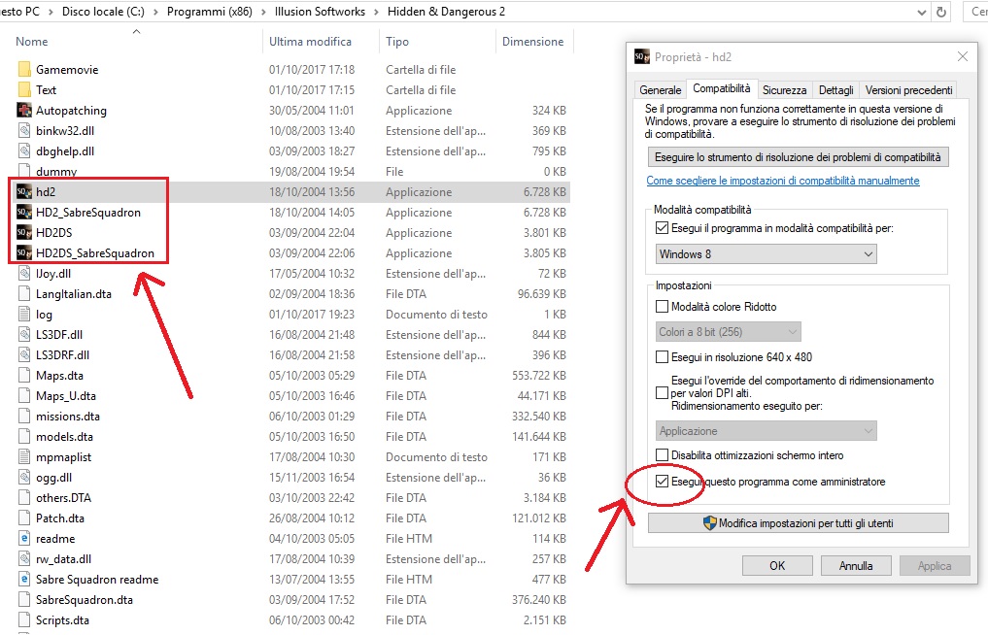
Task: Select the HD2_SabreSquadron application icon
Action: tap(24, 213)
